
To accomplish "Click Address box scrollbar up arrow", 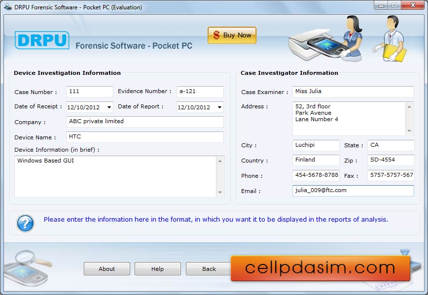I will coord(409,106).
